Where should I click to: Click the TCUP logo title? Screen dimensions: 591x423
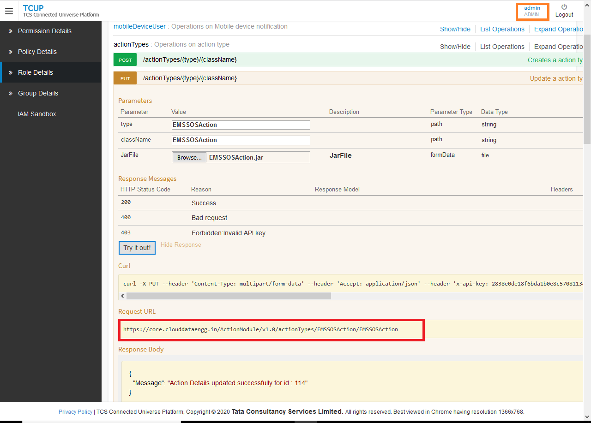click(x=33, y=8)
